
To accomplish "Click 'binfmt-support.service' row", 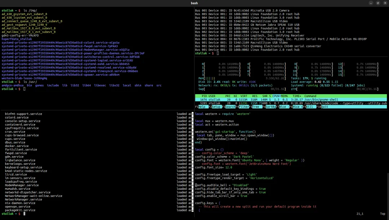I will tap(23, 114).
